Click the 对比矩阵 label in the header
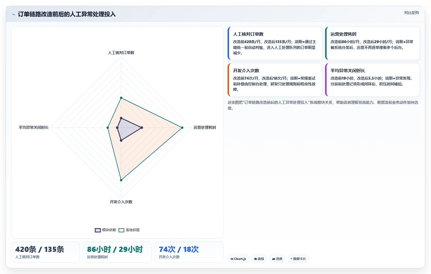The width and height of the screenshot is (431, 274). (412, 13)
